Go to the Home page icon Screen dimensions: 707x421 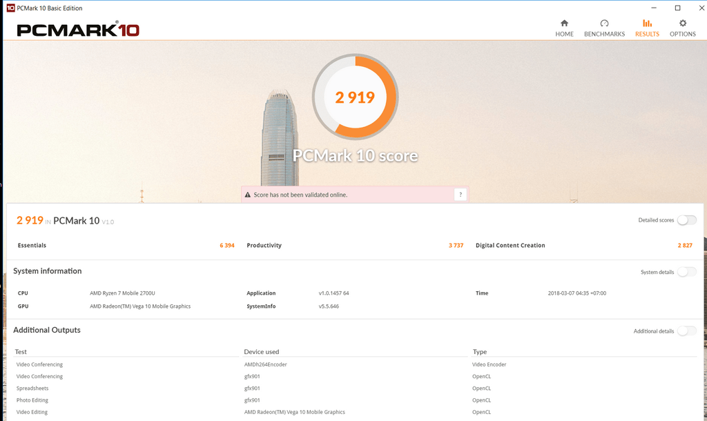pos(564,23)
